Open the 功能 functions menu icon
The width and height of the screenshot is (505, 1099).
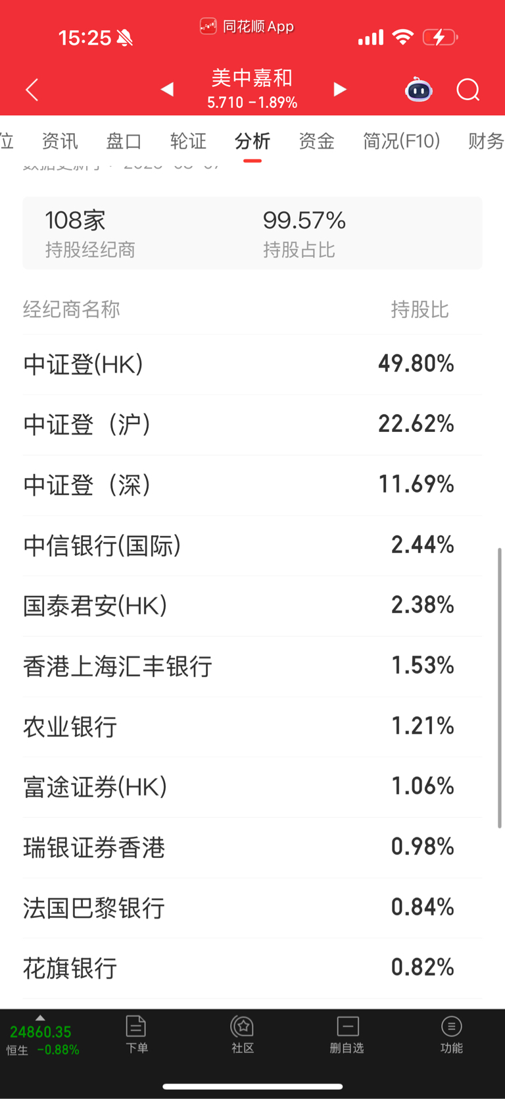(x=452, y=1034)
